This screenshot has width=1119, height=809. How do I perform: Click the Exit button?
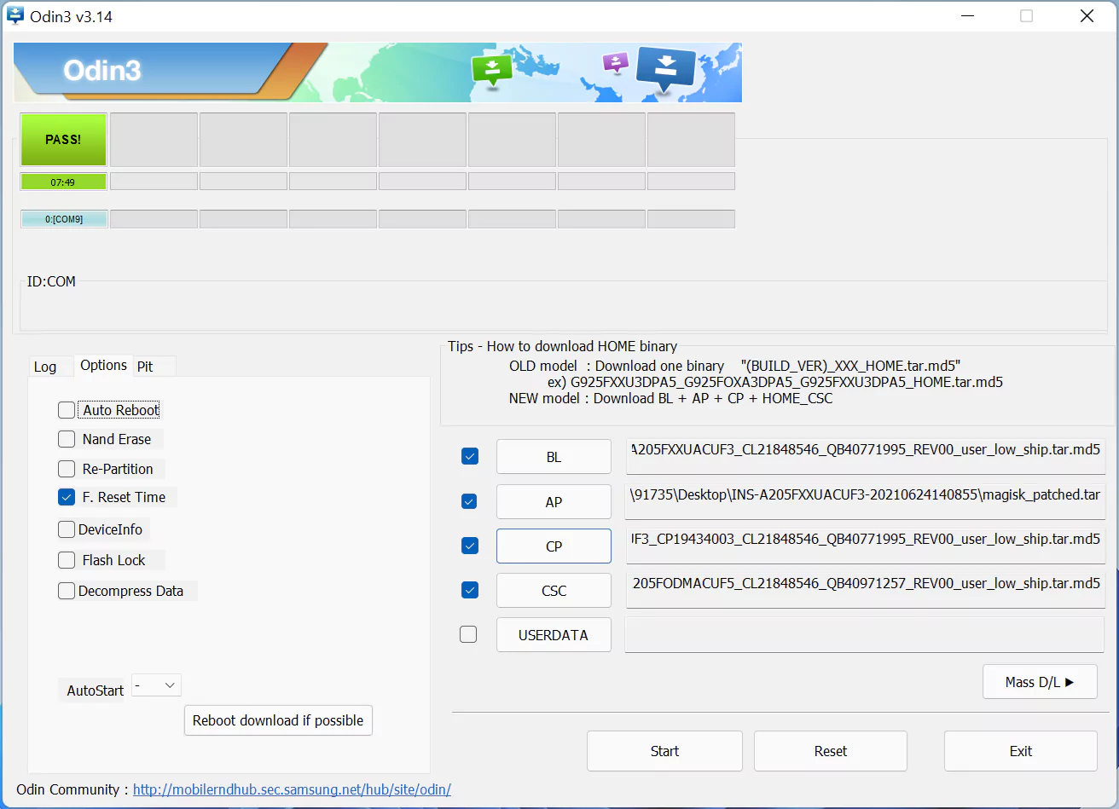[1021, 751]
